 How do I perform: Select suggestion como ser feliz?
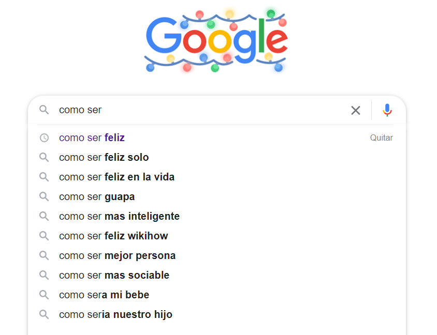point(92,138)
